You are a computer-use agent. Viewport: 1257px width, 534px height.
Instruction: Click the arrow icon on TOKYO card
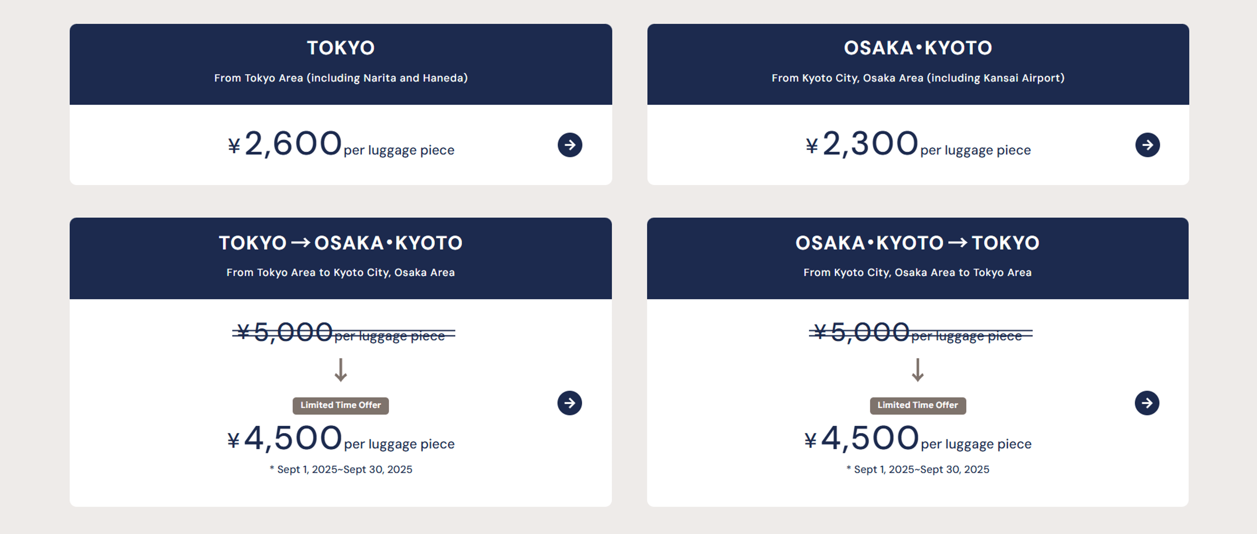tap(569, 145)
